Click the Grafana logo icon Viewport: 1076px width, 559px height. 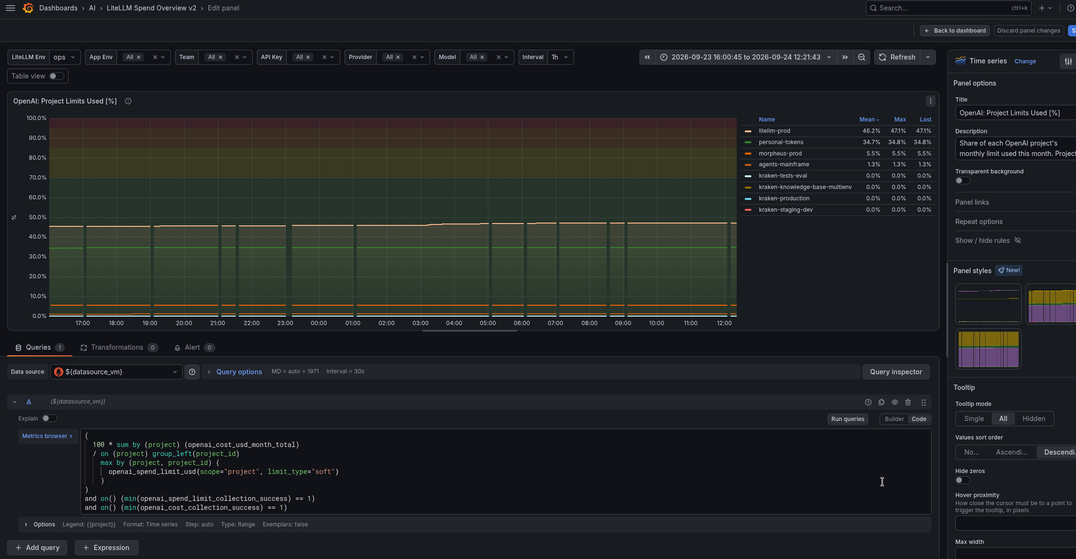[28, 8]
